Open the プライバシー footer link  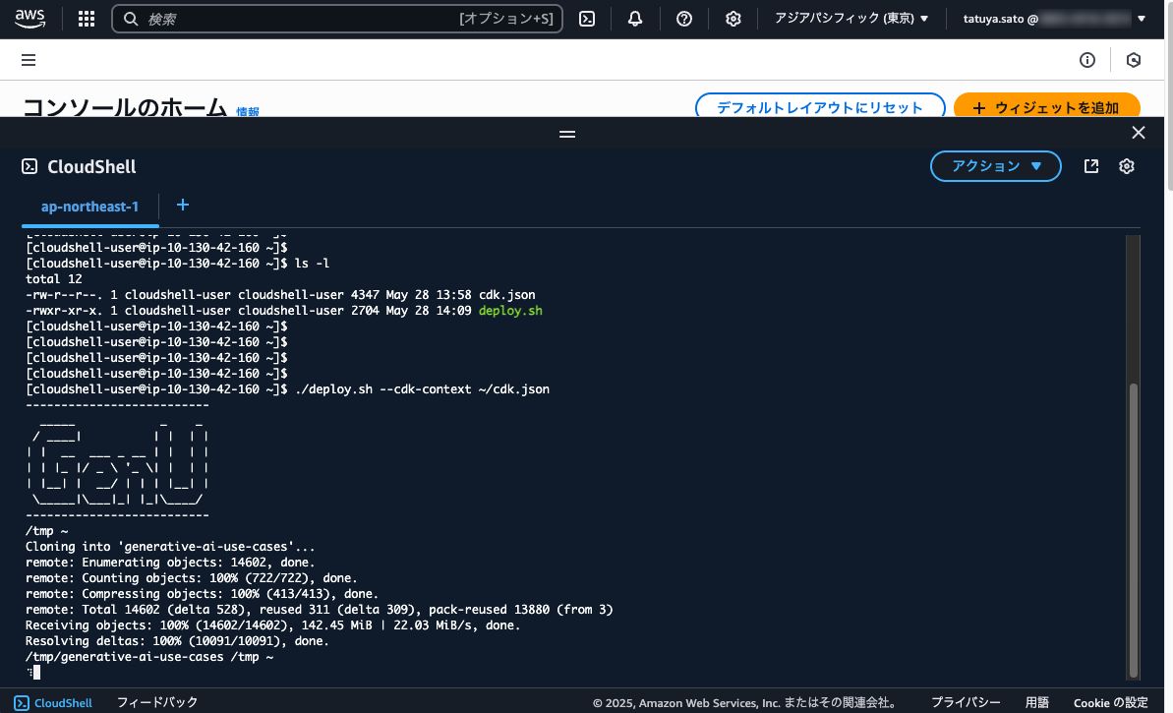(x=965, y=702)
